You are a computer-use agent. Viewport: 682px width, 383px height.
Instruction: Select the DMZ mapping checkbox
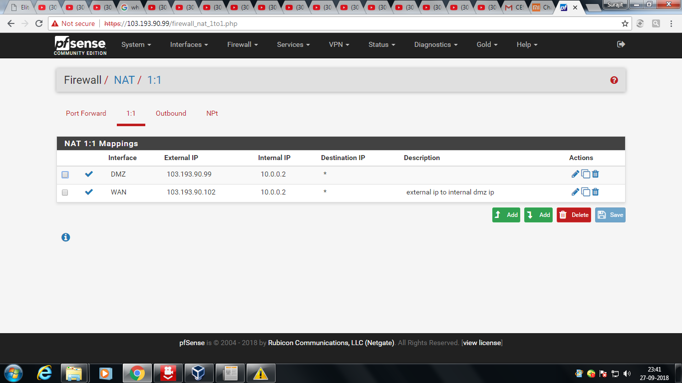[x=65, y=175]
